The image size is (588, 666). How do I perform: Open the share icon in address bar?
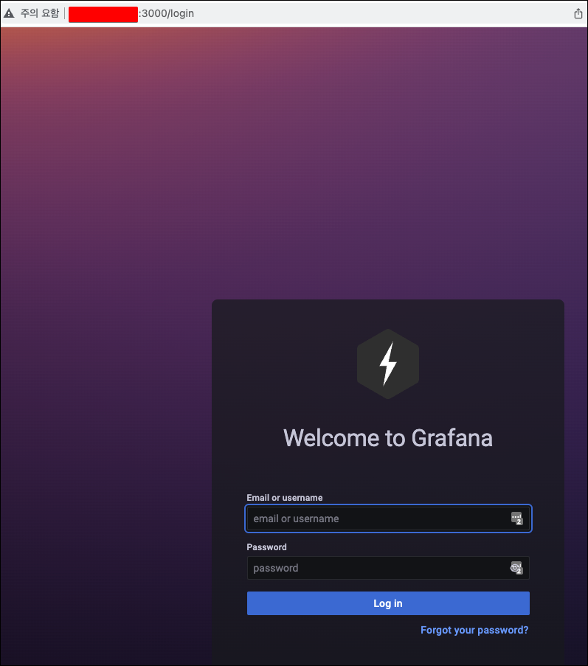click(x=578, y=13)
